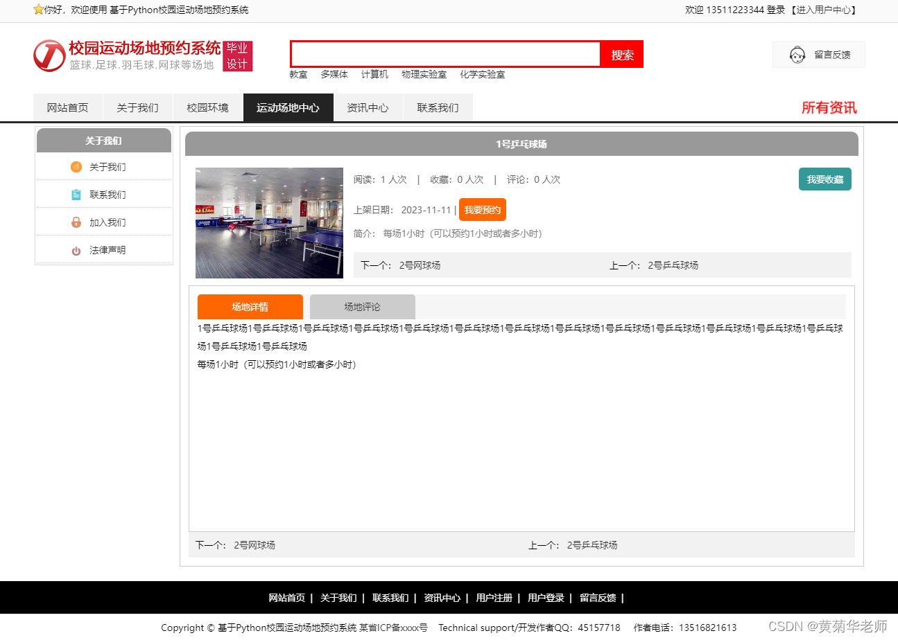Click the 化学实验室 keyword link
This screenshot has height=640, width=898.
coord(482,74)
